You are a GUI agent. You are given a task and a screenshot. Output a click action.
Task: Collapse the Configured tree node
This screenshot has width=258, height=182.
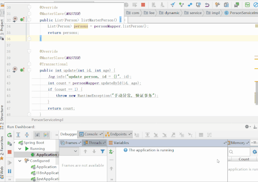click(20, 161)
